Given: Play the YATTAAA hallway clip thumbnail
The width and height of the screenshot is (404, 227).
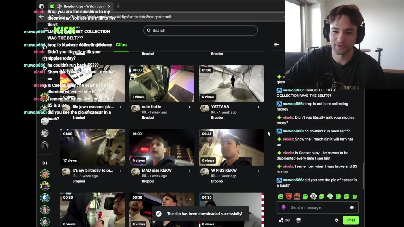Looking at the screenshot, I should (x=231, y=84).
